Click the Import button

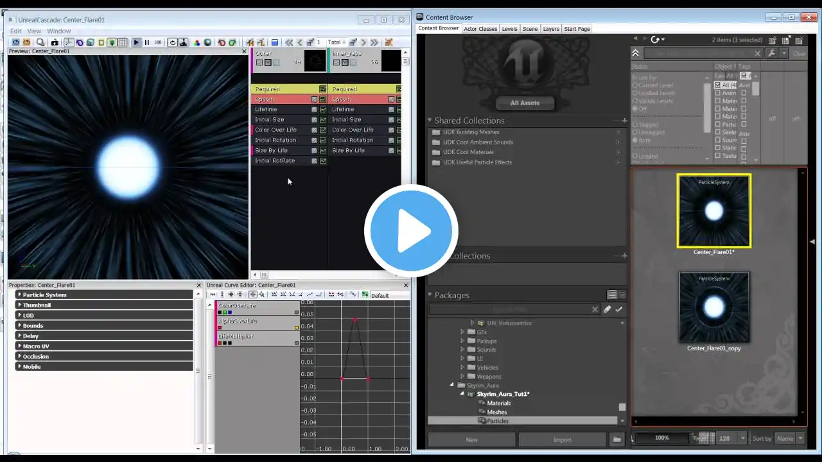click(x=562, y=440)
